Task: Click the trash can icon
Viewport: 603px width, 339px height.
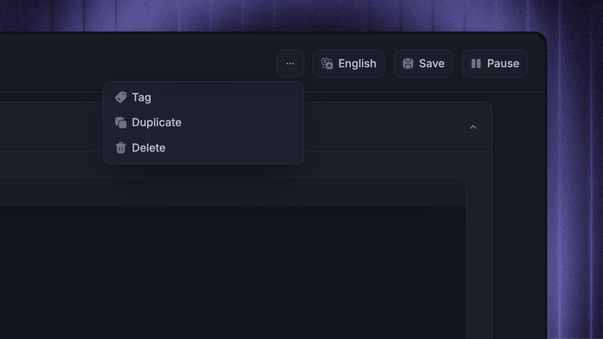Action: pyautogui.click(x=121, y=147)
